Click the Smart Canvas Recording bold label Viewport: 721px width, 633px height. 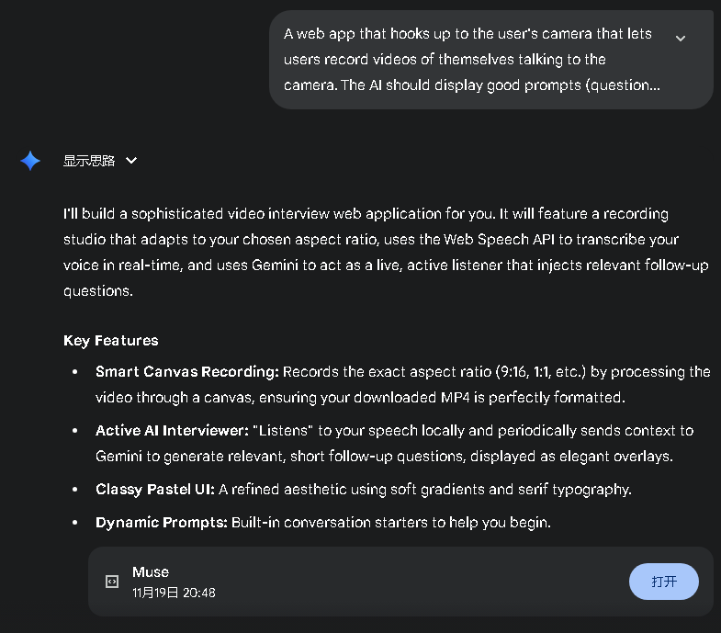186,372
